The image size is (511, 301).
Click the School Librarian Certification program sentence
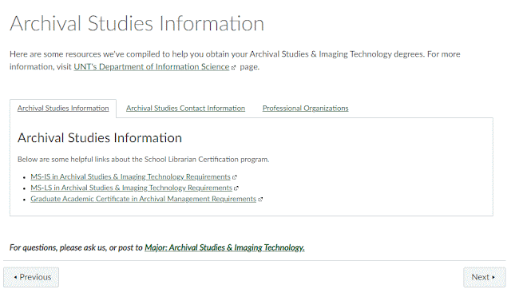(144, 160)
